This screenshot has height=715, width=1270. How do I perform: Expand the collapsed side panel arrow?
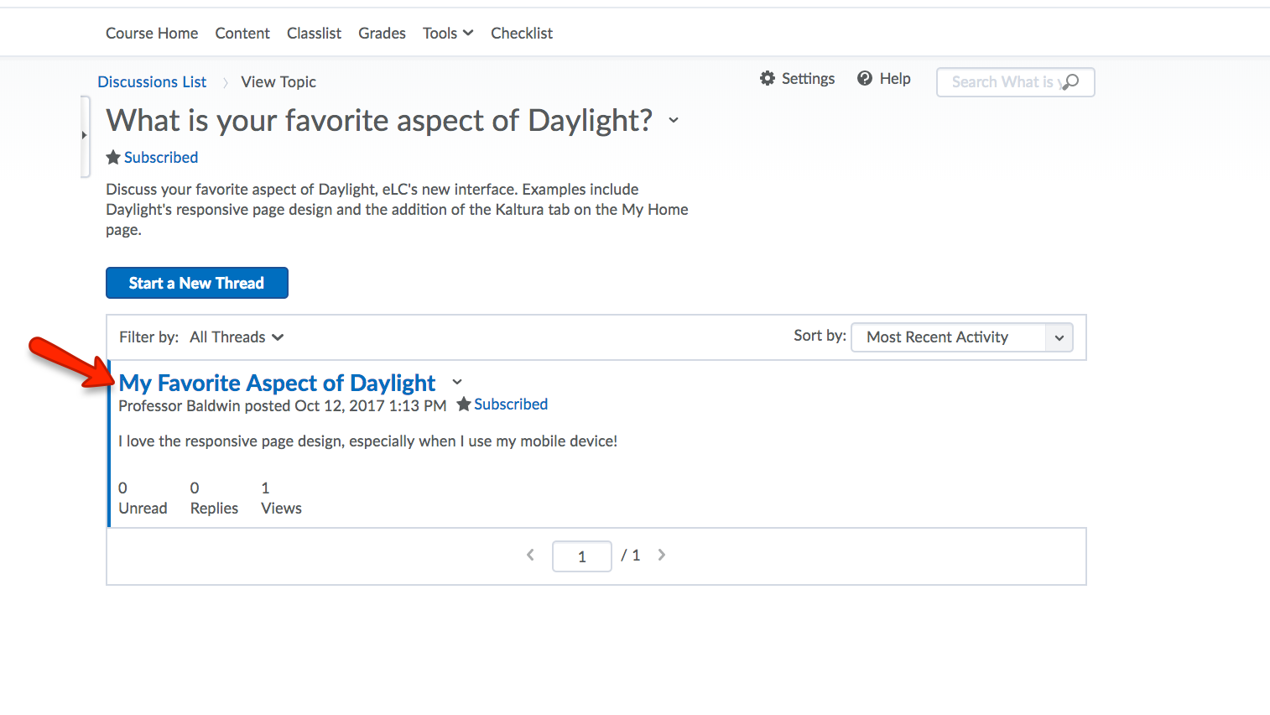pyautogui.click(x=84, y=135)
